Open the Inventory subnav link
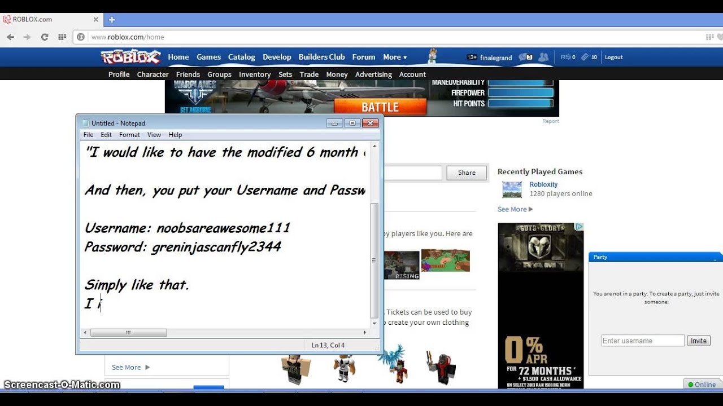The width and height of the screenshot is (723, 406). 255,74
